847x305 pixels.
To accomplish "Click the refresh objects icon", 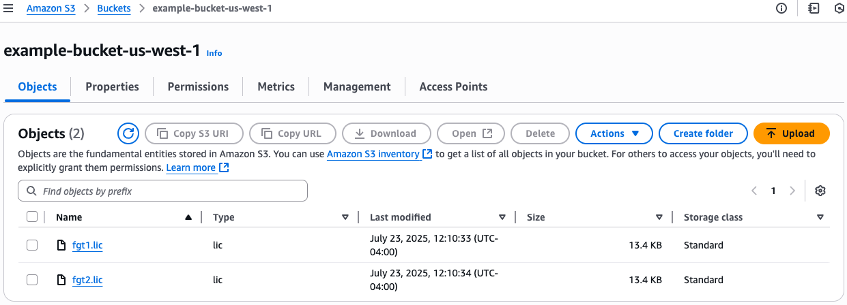I will 128,133.
